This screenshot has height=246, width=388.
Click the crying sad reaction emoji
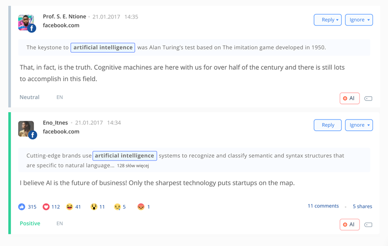(x=117, y=206)
